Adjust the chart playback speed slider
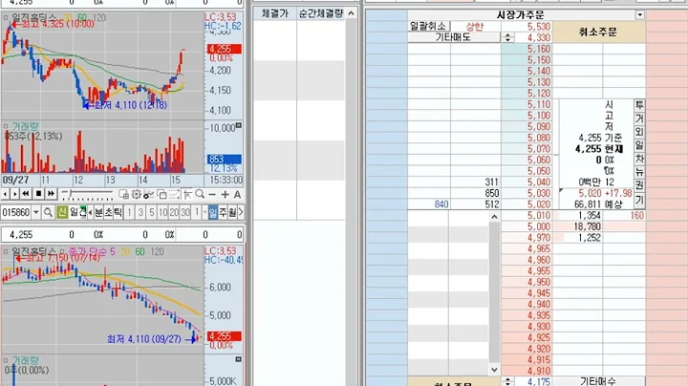 coord(87,194)
